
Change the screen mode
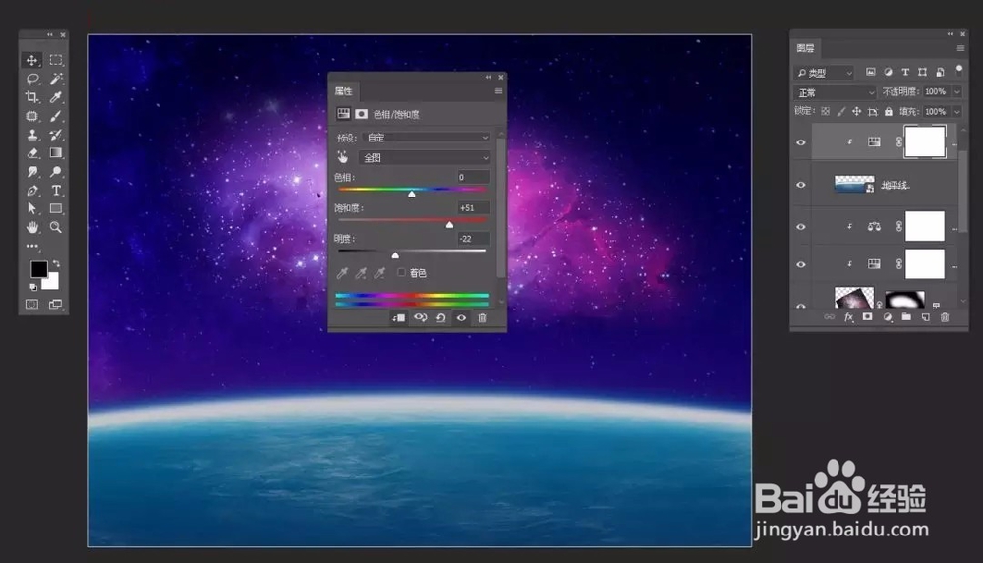point(56,304)
